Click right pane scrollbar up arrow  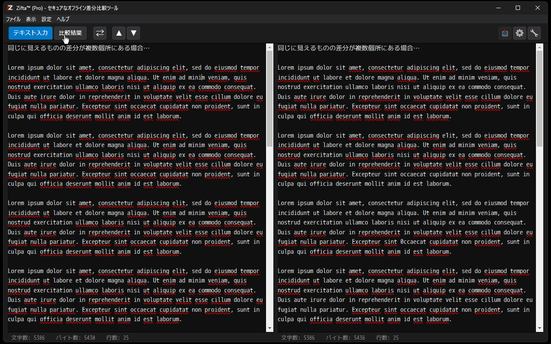click(539, 47)
